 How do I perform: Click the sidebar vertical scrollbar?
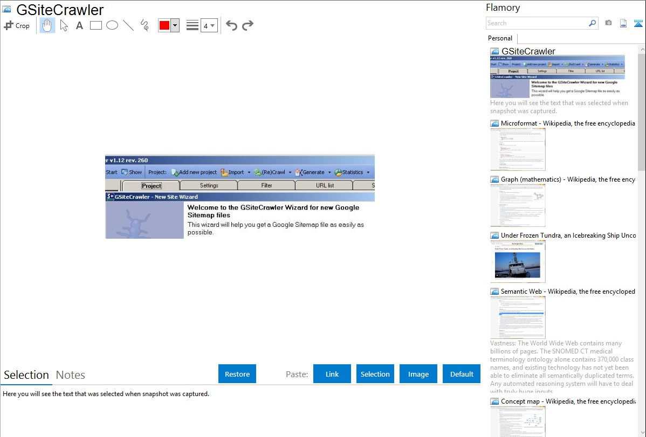642,112
